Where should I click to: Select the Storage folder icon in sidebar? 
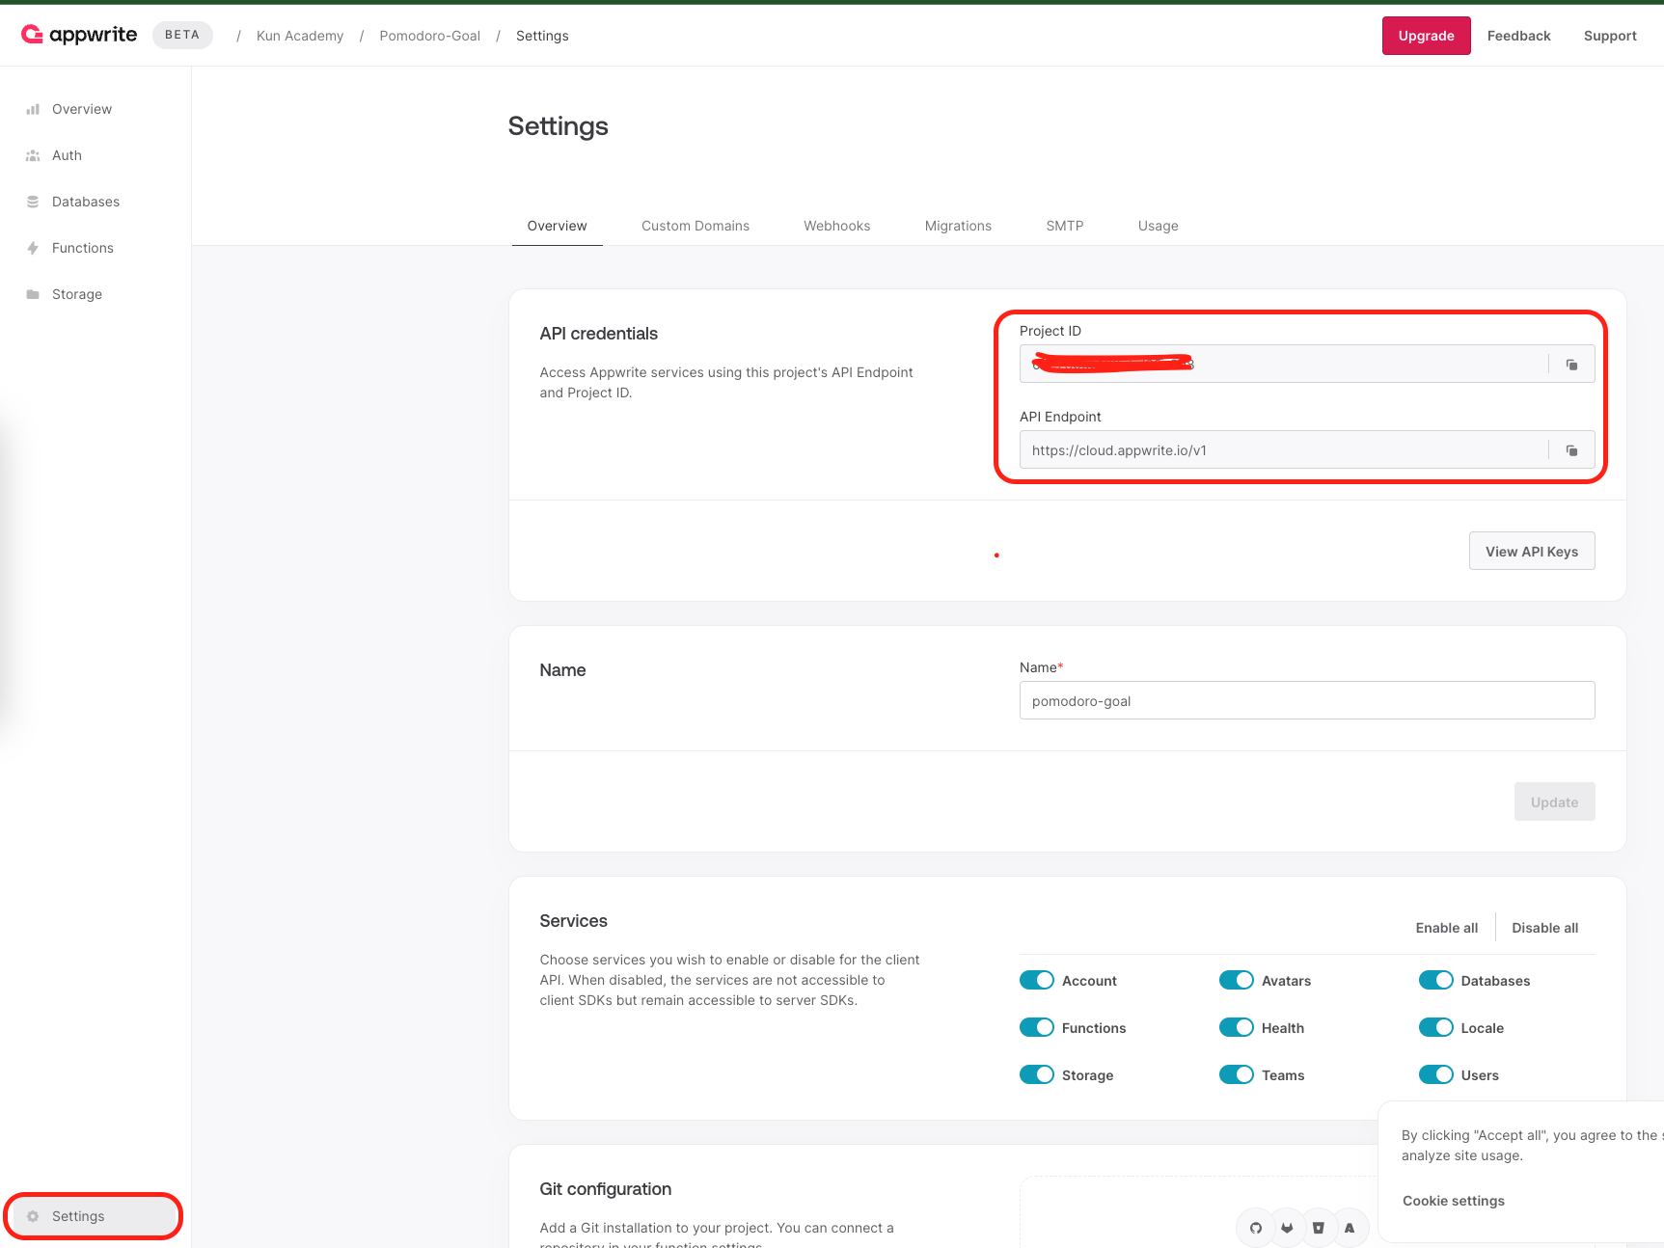[33, 294]
